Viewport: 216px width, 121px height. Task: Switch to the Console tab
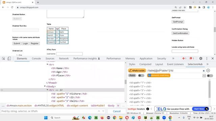click(x=36, y=58)
